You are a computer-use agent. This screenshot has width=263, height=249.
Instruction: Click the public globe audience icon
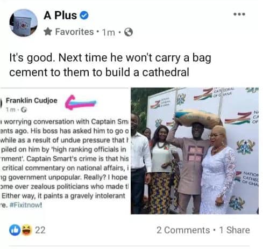click(129, 32)
